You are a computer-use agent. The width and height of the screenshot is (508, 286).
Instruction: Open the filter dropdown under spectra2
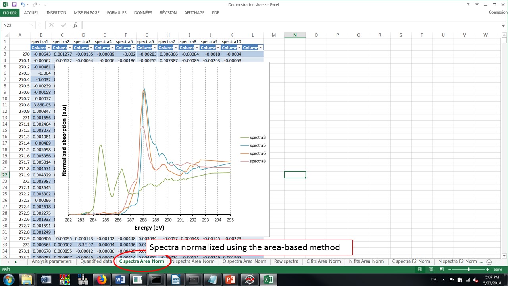click(70, 48)
